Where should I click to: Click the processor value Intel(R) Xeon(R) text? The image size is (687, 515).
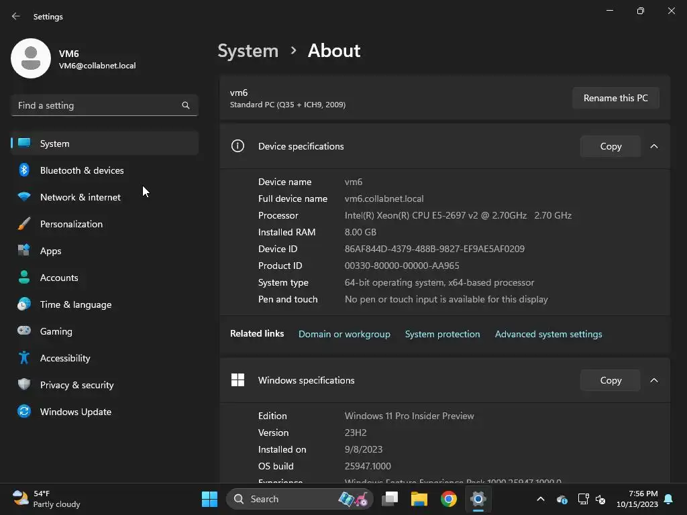pos(458,215)
